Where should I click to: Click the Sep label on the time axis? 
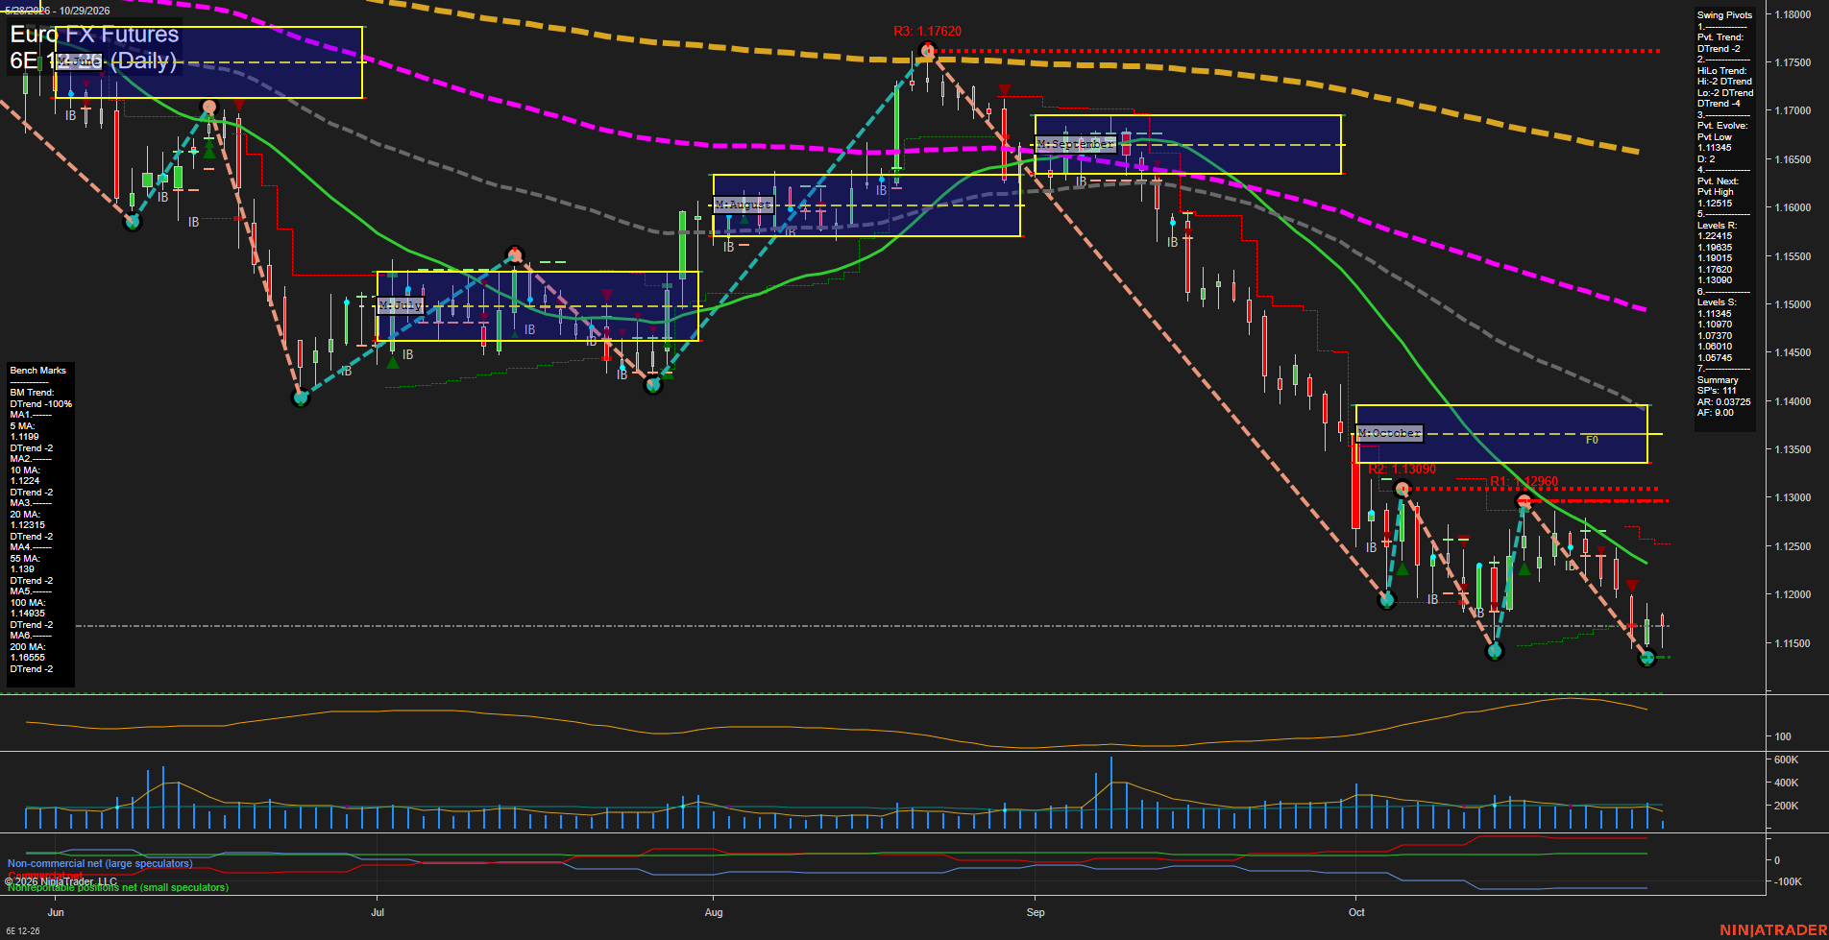point(1036,912)
